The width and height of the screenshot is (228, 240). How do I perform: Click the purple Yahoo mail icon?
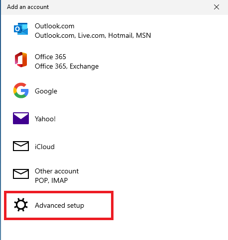21,118
